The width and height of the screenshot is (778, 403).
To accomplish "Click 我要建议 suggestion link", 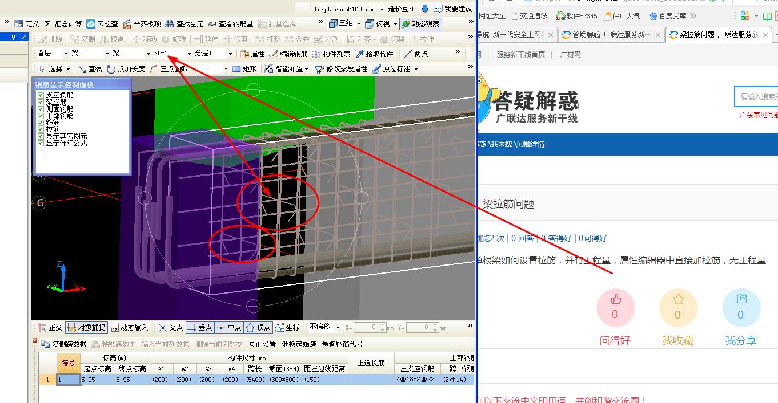I will pos(453,9).
